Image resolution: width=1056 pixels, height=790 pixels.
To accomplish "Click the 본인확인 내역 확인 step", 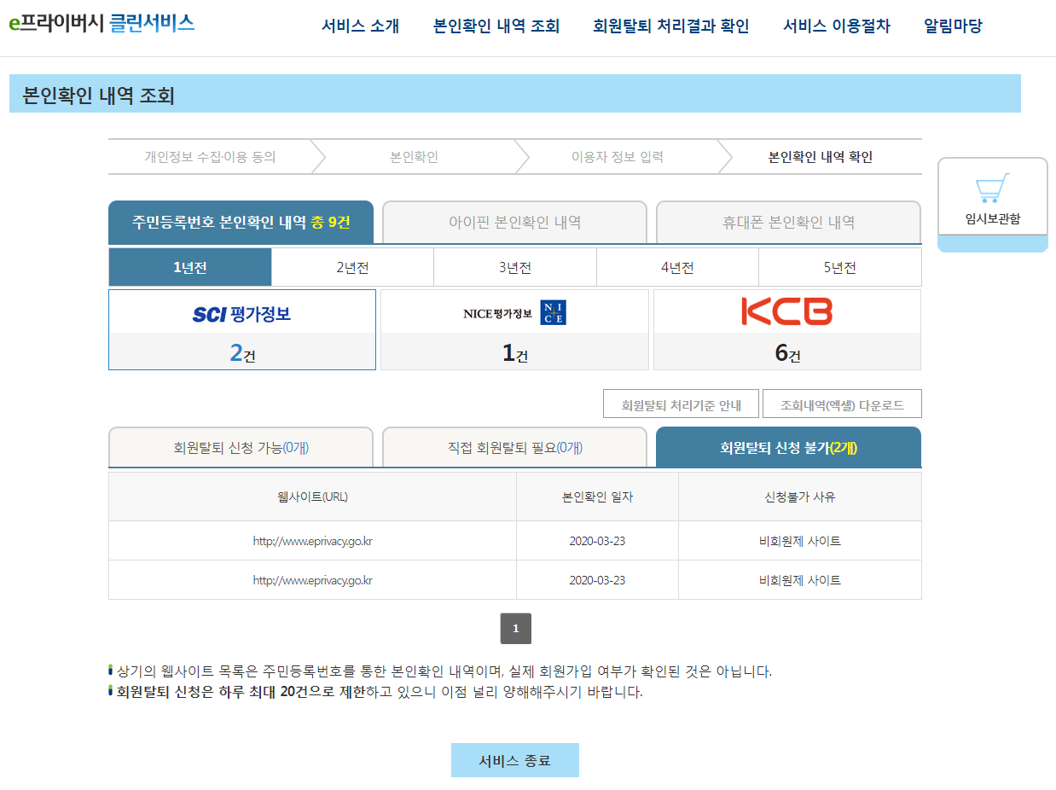I will point(821,157).
